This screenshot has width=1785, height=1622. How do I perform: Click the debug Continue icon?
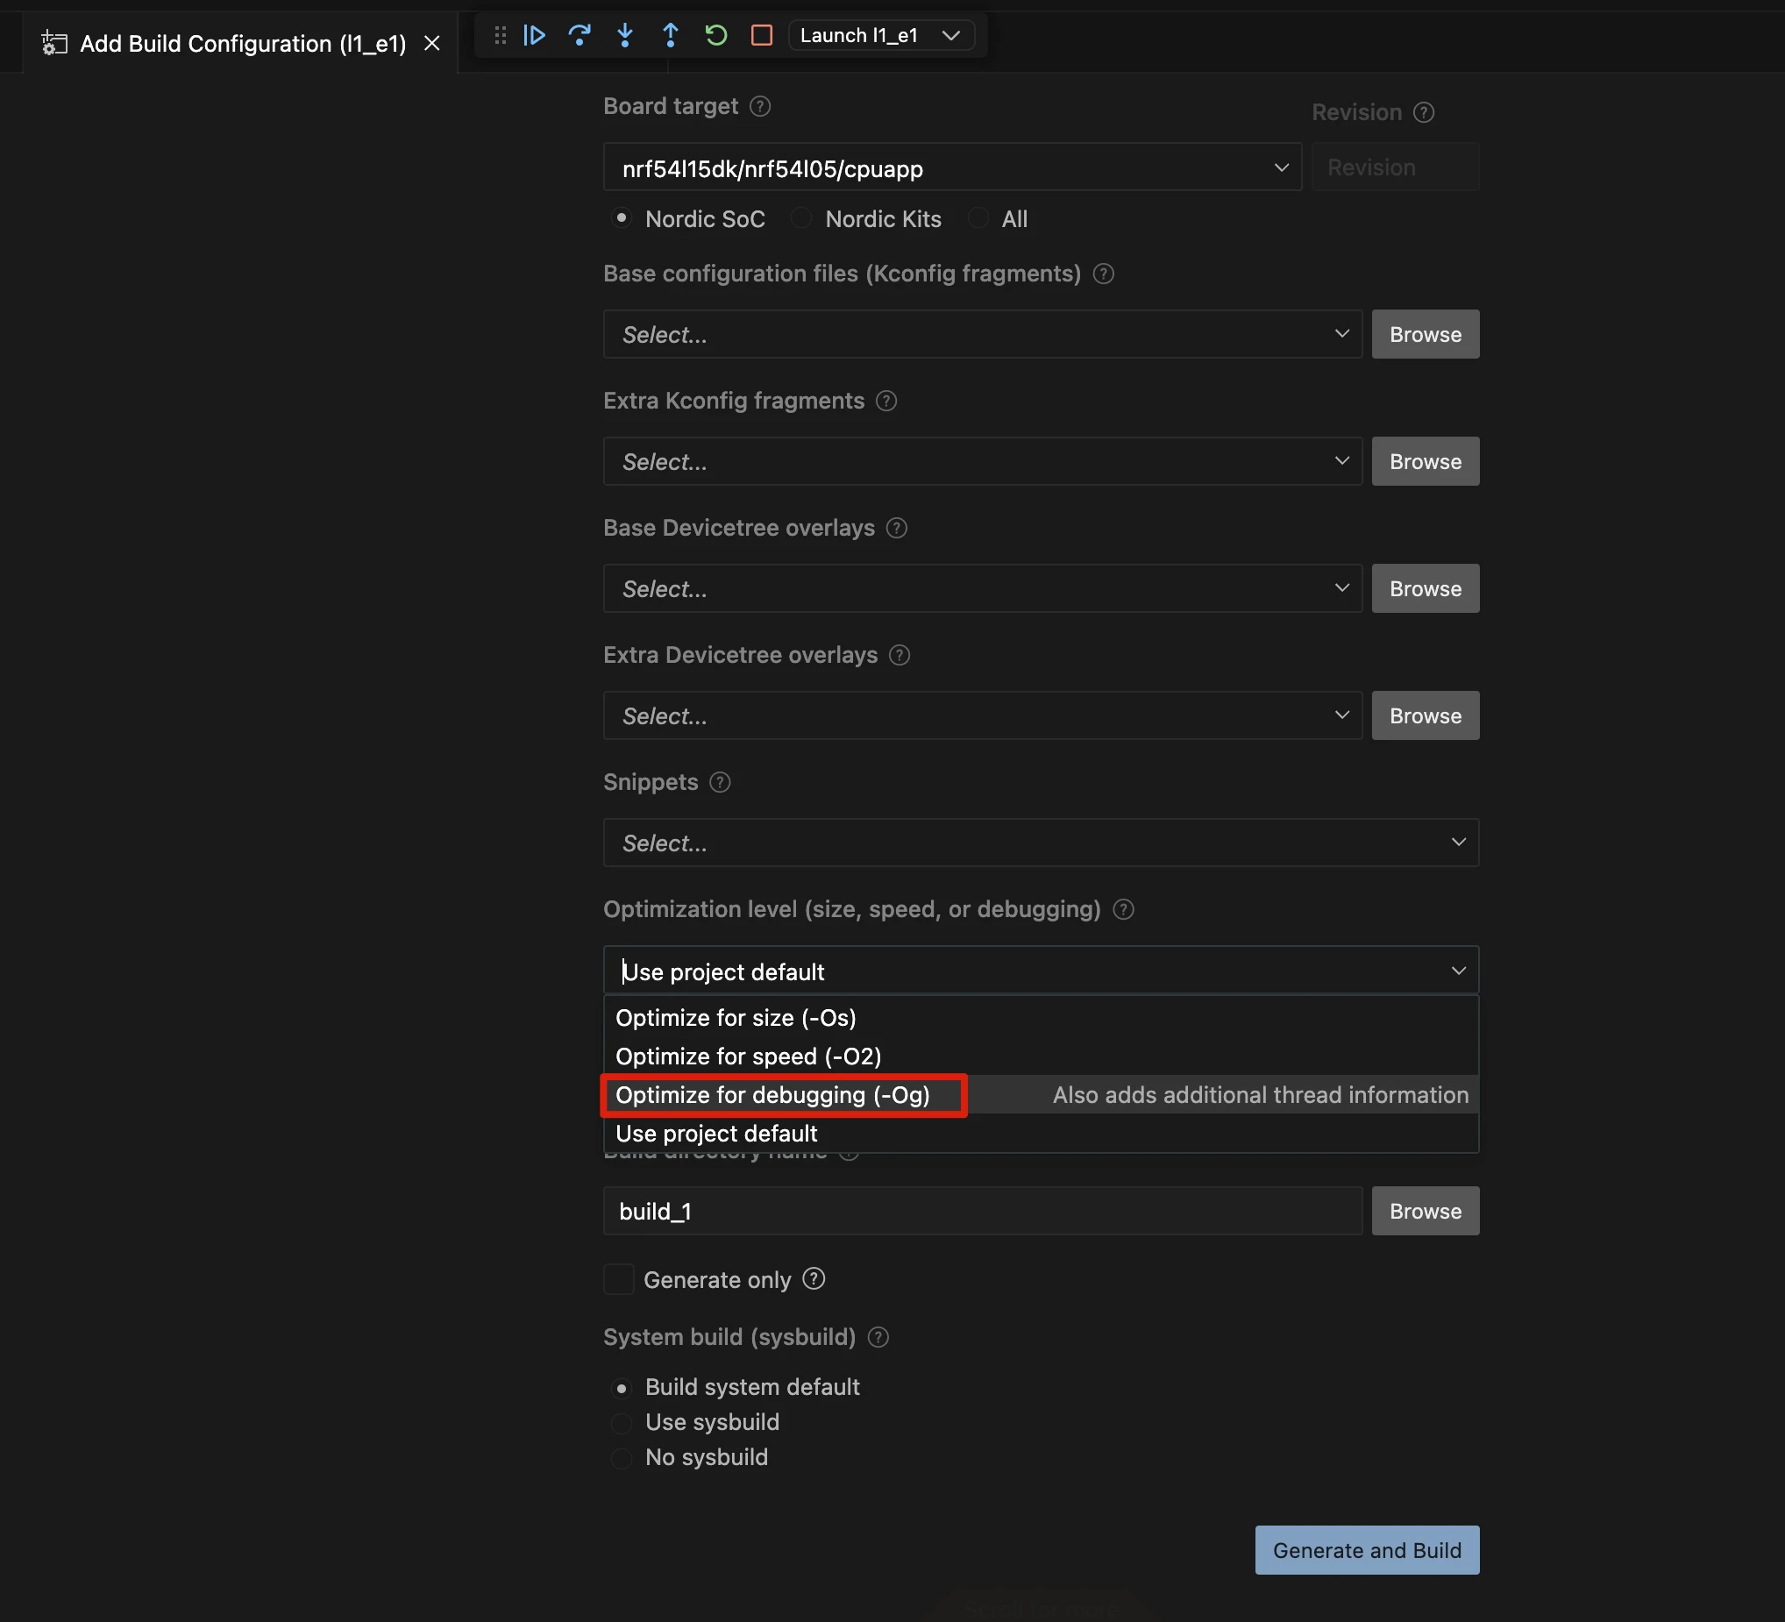[x=534, y=35]
